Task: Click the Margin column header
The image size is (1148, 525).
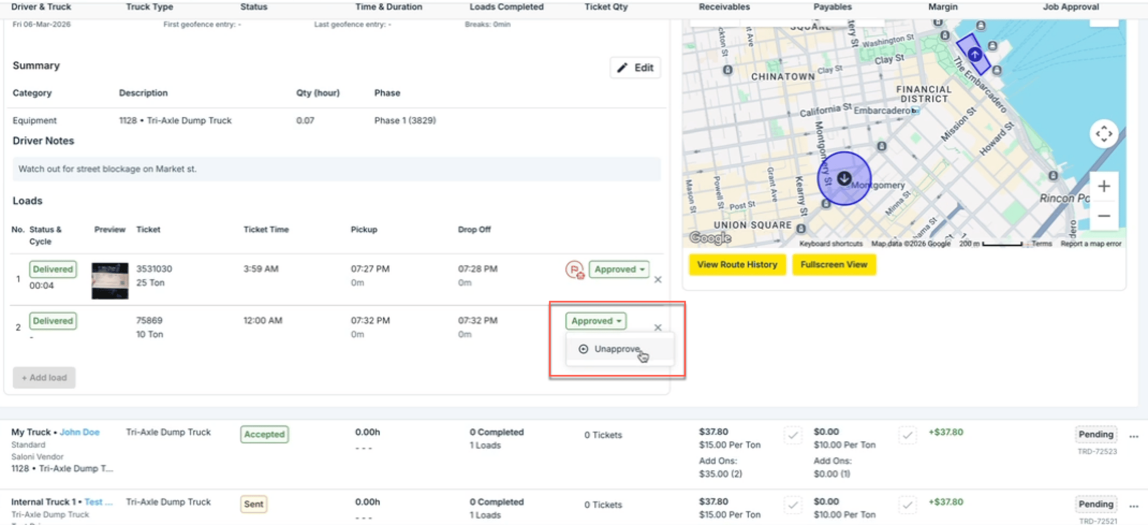Action: point(943,7)
